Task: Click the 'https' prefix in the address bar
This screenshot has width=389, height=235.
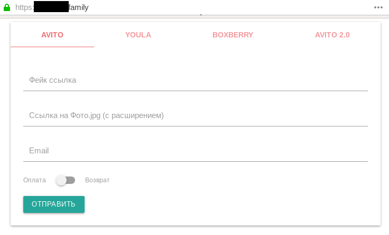Action: (x=23, y=7)
